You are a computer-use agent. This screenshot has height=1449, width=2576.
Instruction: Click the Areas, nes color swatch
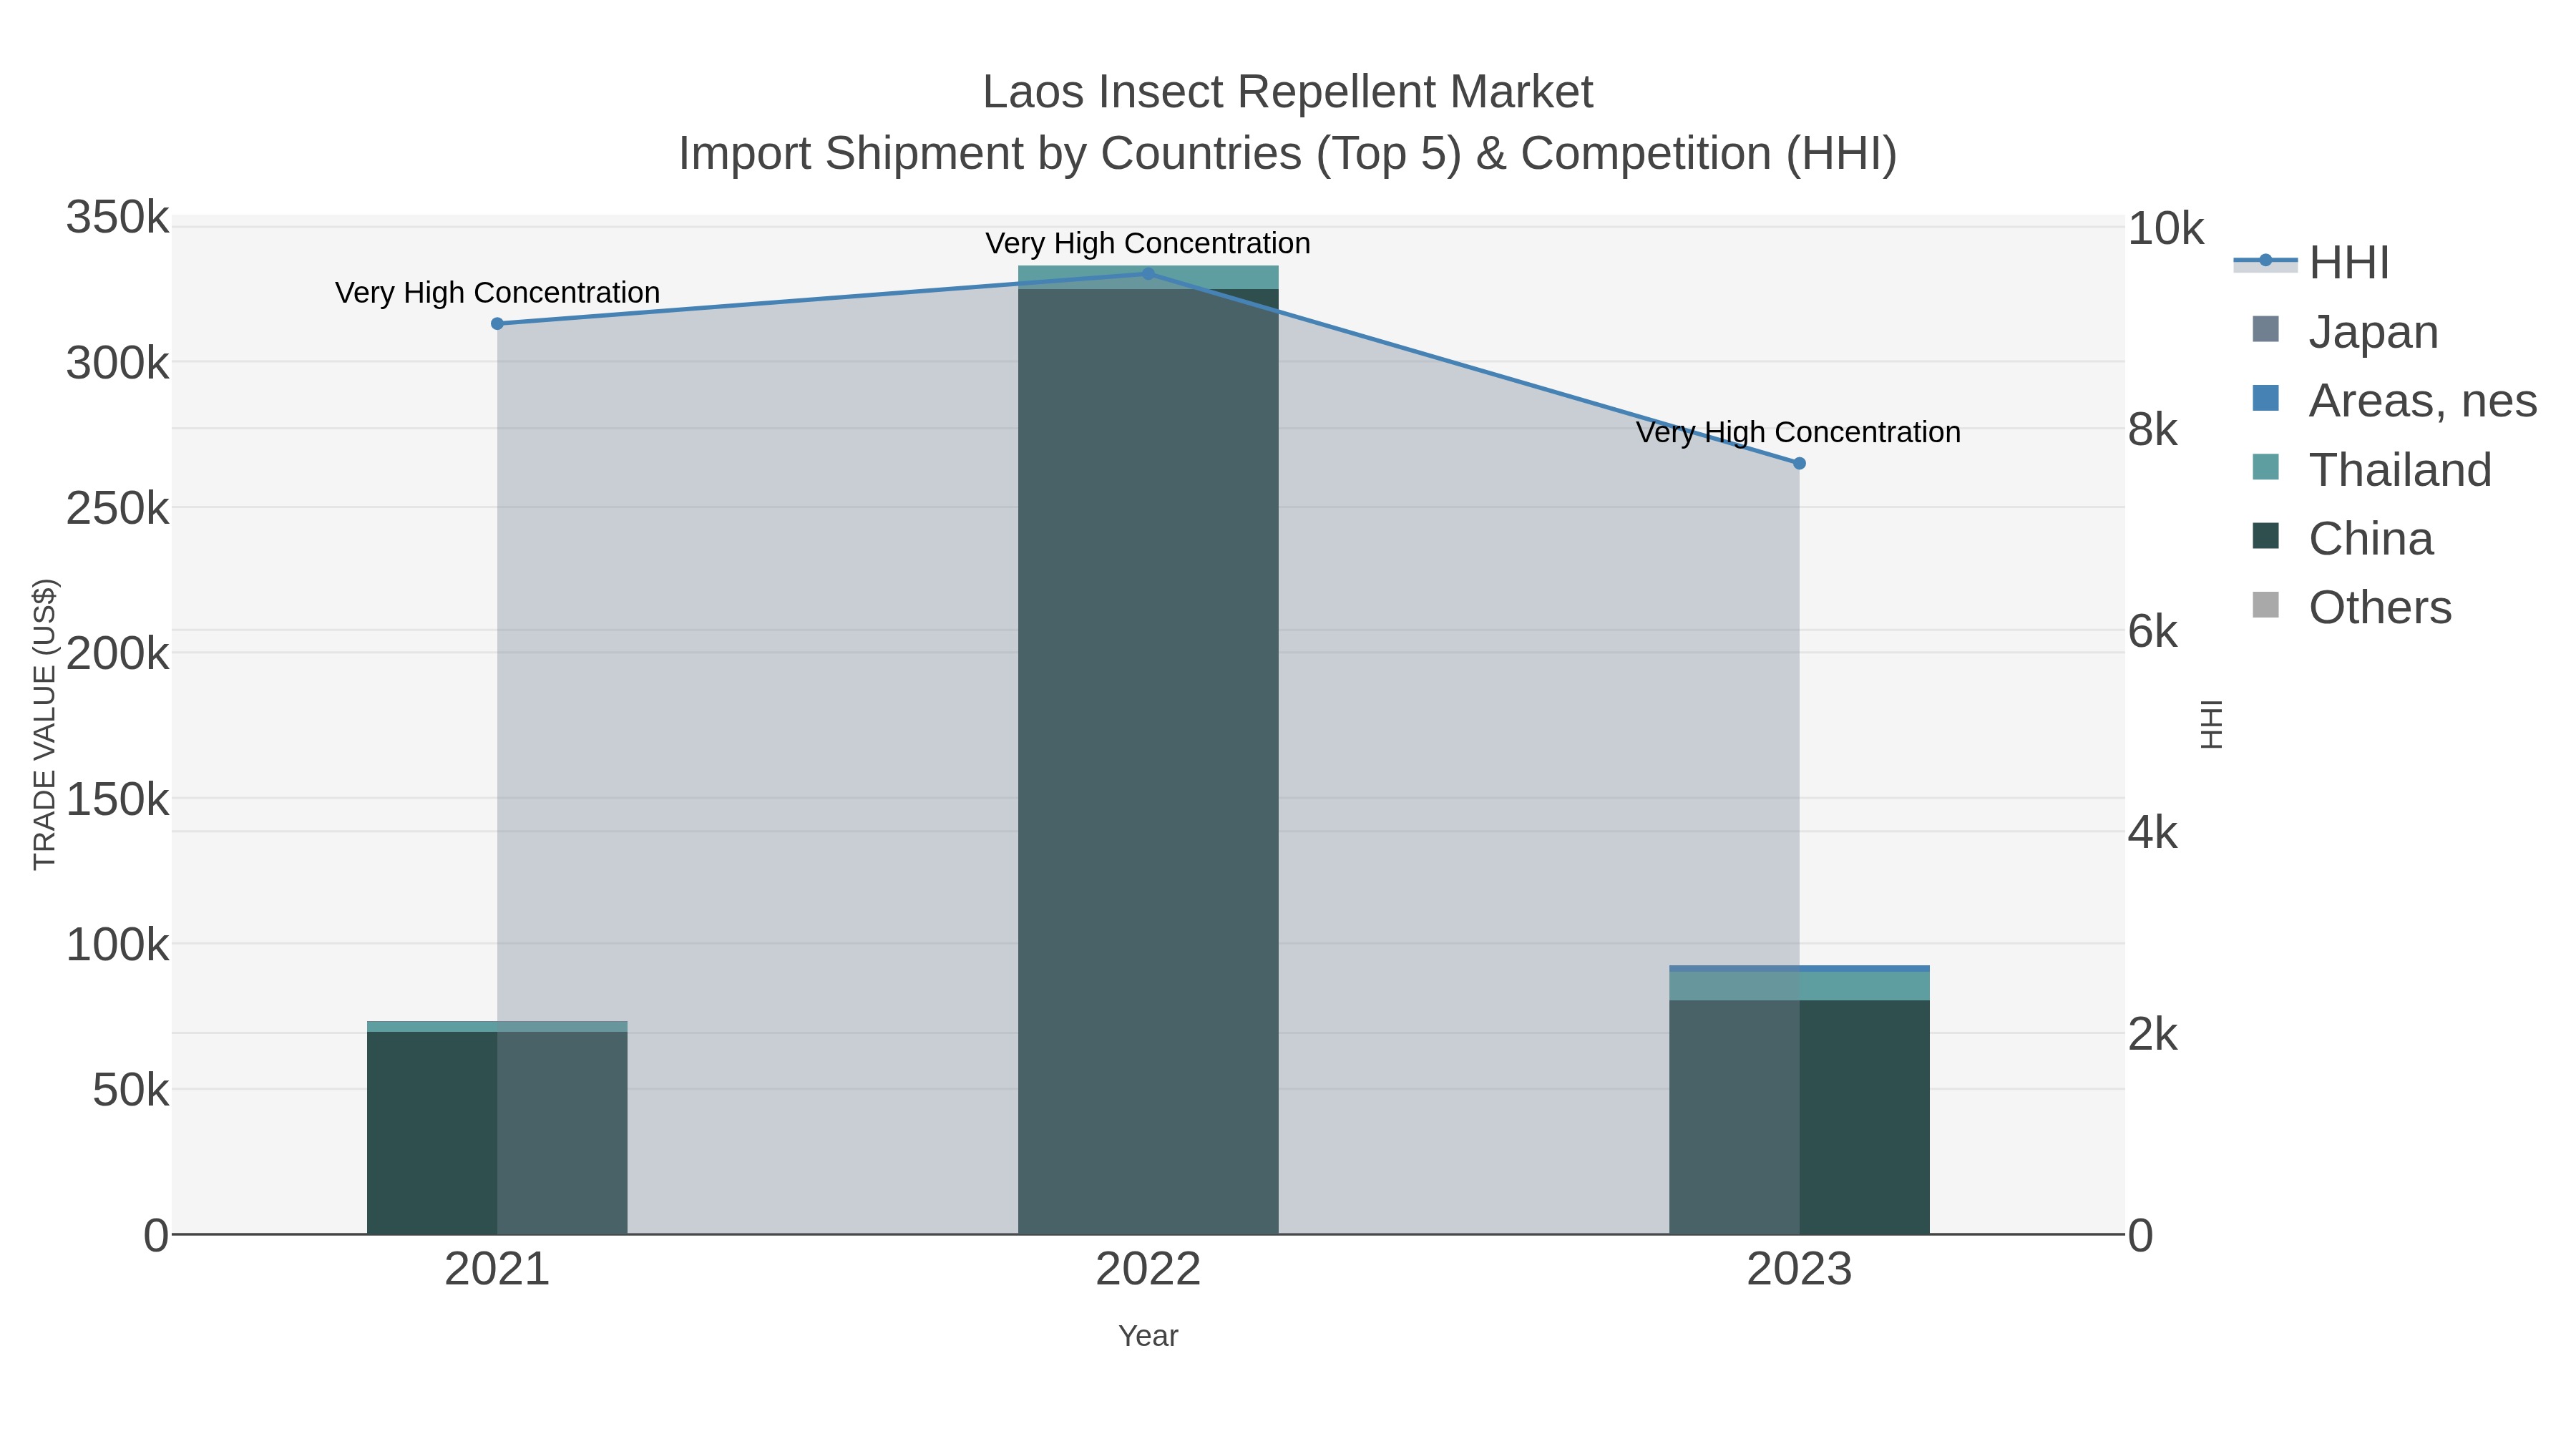tap(2265, 398)
